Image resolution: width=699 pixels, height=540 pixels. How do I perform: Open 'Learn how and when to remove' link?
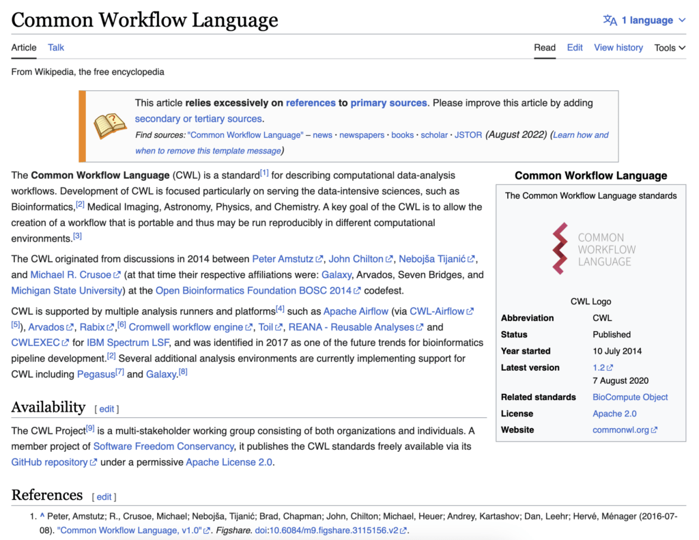click(372, 143)
